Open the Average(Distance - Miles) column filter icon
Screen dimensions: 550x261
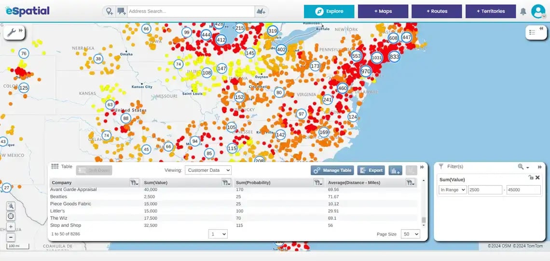click(x=410, y=182)
